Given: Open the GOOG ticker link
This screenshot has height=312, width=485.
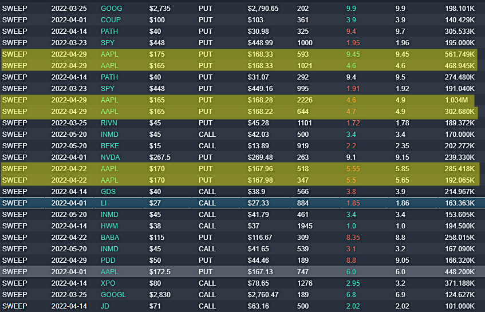Looking at the screenshot, I should (x=111, y=9).
